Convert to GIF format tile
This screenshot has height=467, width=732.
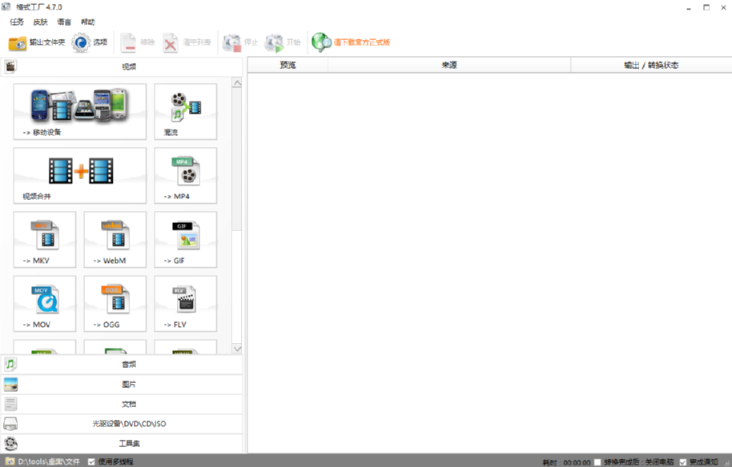point(185,240)
